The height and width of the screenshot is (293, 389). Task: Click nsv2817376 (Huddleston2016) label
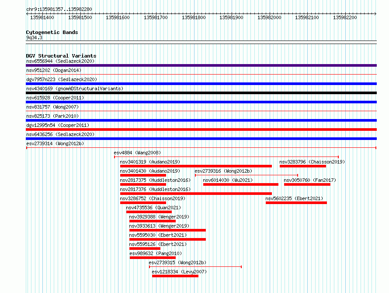[x=155, y=189]
